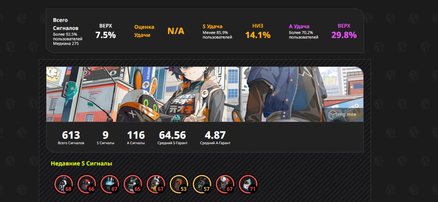Viewport: 438px width, 202px height.
Task: Click the shark-hooded Bangboo with 71
Action: click(248, 184)
